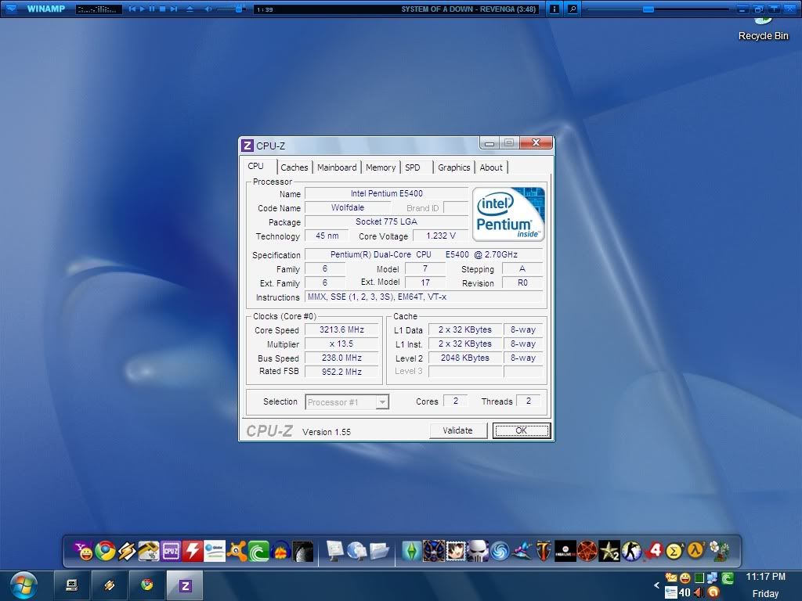Click the Code Name value Wolfdale

coord(348,208)
